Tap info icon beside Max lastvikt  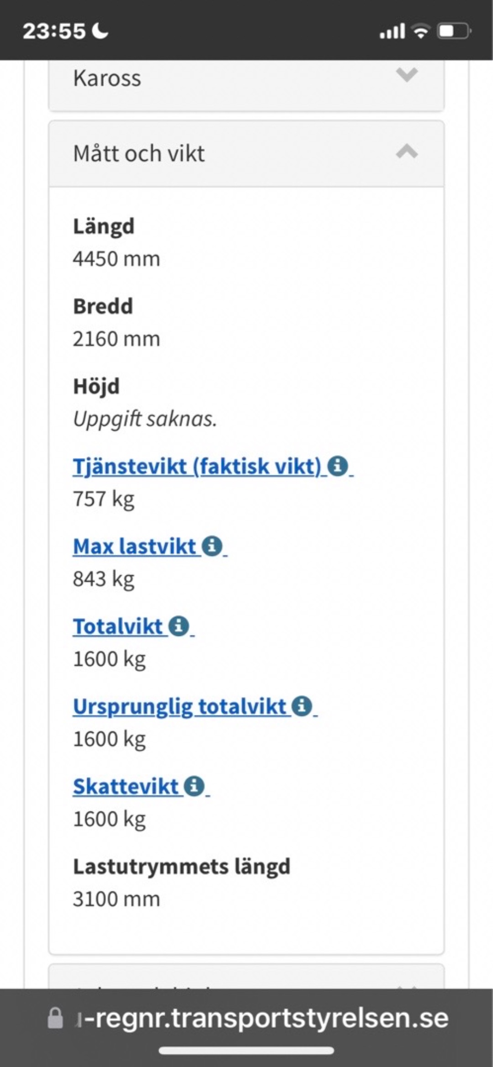click(x=212, y=546)
